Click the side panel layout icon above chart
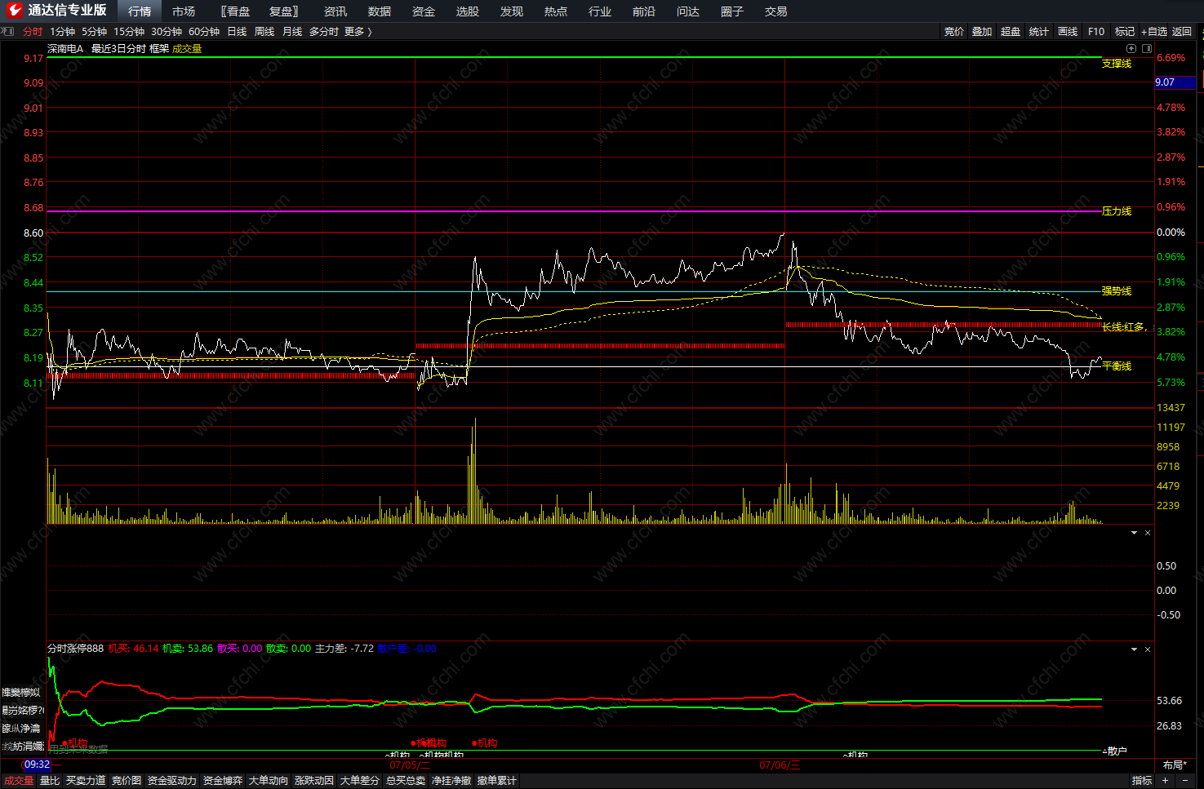 pyautogui.click(x=1146, y=48)
